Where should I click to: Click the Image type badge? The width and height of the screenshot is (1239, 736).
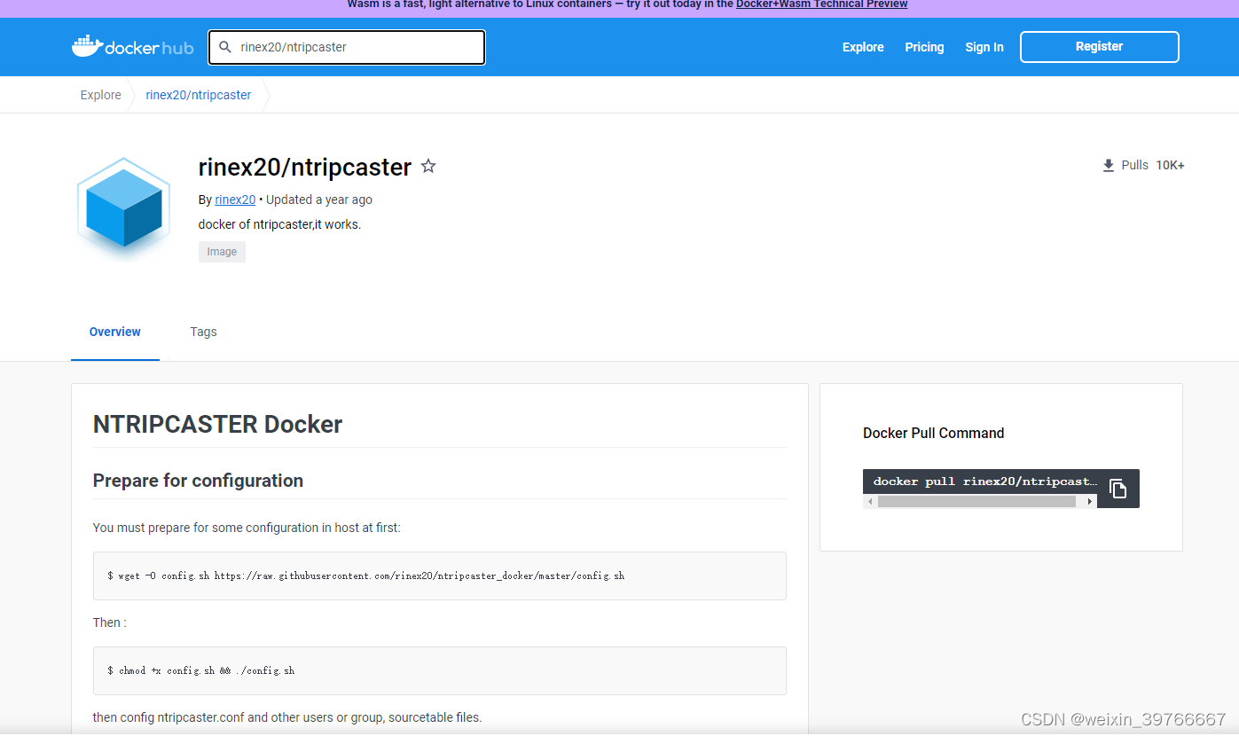(x=222, y=252)
